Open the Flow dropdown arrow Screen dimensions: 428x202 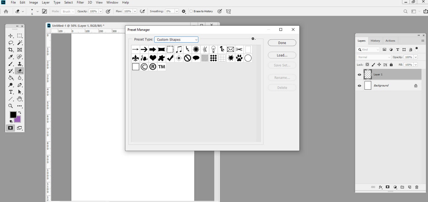tap(135, 11)
